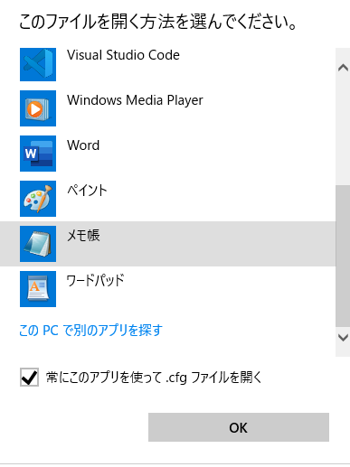The height and width of the screenshot is (467, 350).
Task: Confirm with the OK button
Action: pyautogui.click(x=239, y=427)
